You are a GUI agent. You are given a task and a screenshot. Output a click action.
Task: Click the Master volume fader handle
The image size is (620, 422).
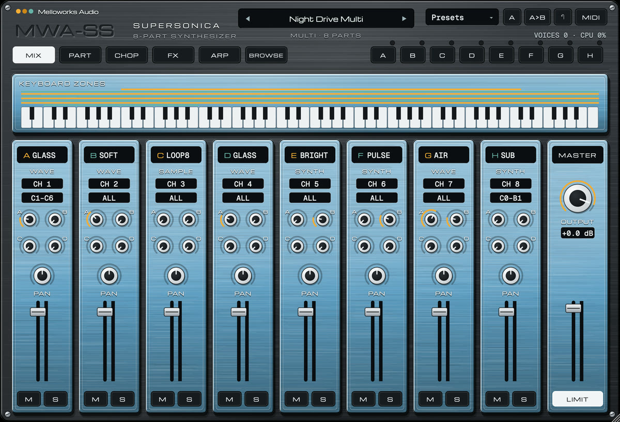pyautogui.click(x=573, y=308)
